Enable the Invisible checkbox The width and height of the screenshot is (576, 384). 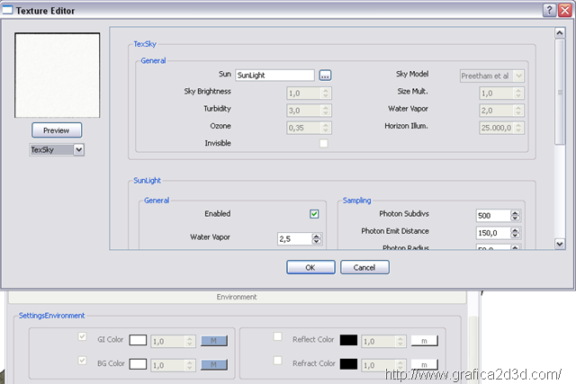tap(324, 143)
